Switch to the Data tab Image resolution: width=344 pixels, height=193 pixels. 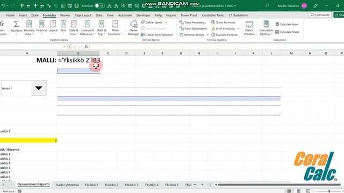pos(99,15)
